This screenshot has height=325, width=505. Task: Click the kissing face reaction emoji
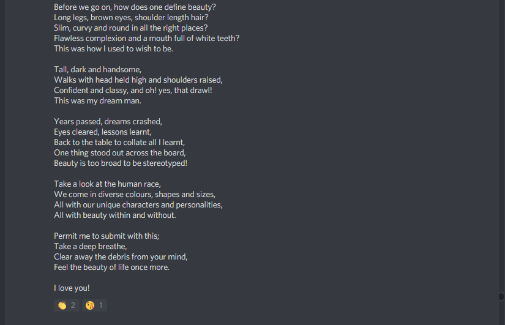pyautogui.click(x=90, y=305)
